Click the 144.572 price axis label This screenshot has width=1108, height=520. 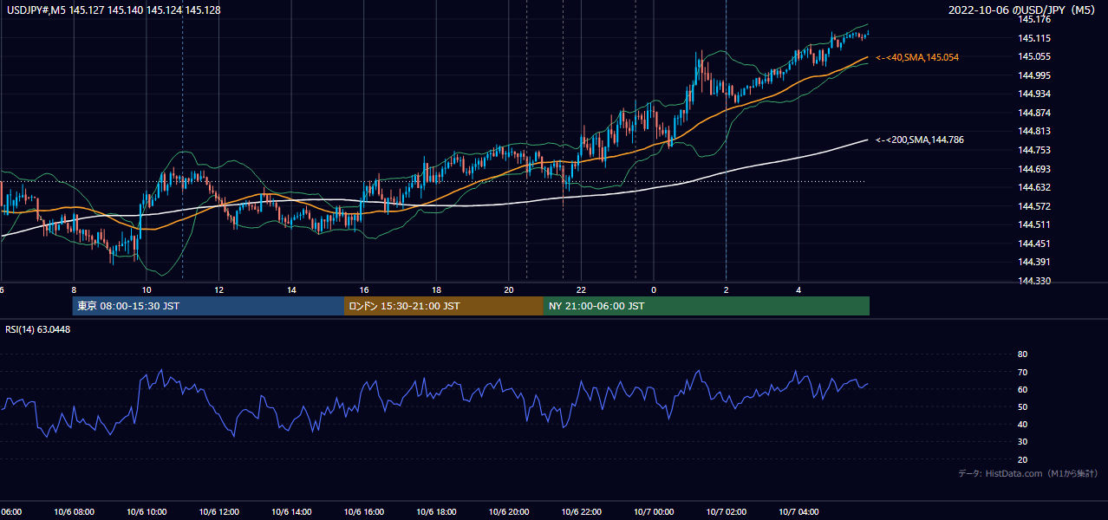(x=1033, y=206)
